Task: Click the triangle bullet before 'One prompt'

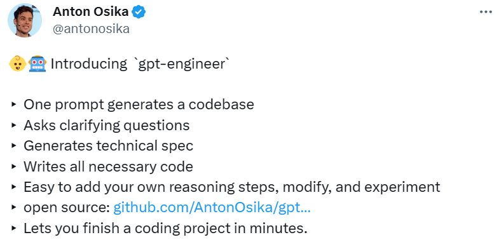Action: click(x=14, y=104)
